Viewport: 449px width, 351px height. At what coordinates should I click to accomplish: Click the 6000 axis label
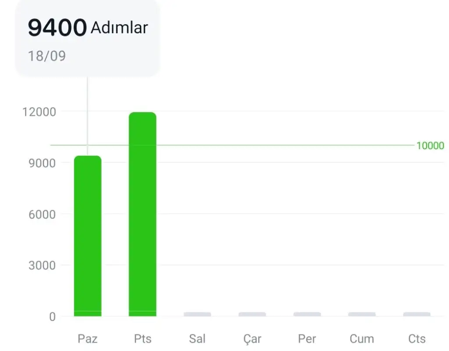43,214
